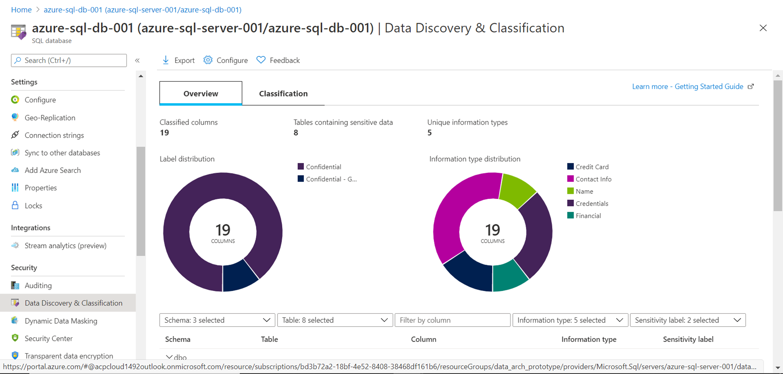Click the Sensitivity label column header
The height and width of the screenshot is (374, 783).
(688, 339)
